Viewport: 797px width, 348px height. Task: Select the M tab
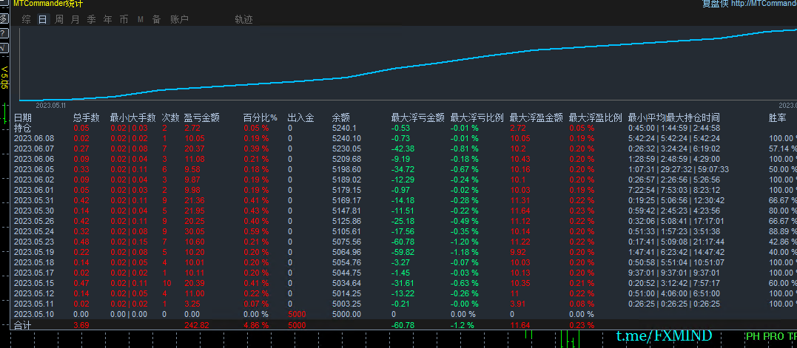[x=141, y=19]
